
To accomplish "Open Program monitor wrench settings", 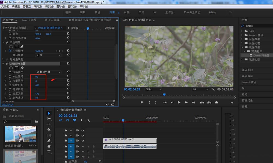I will click(x=213, y=89).
